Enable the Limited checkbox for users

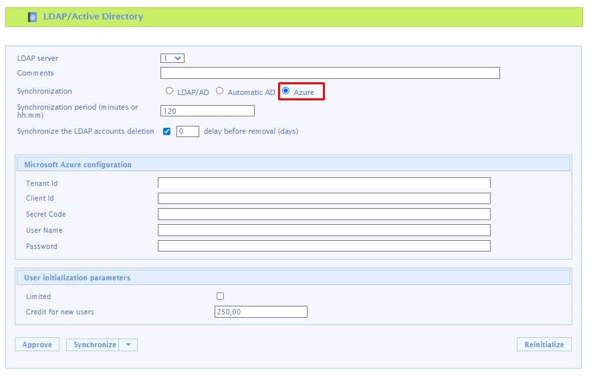pyautogui.click(x=220, y=296)
